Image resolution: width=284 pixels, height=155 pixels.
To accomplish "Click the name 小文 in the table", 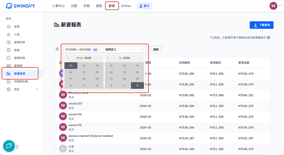I will (x=71, y=147).
